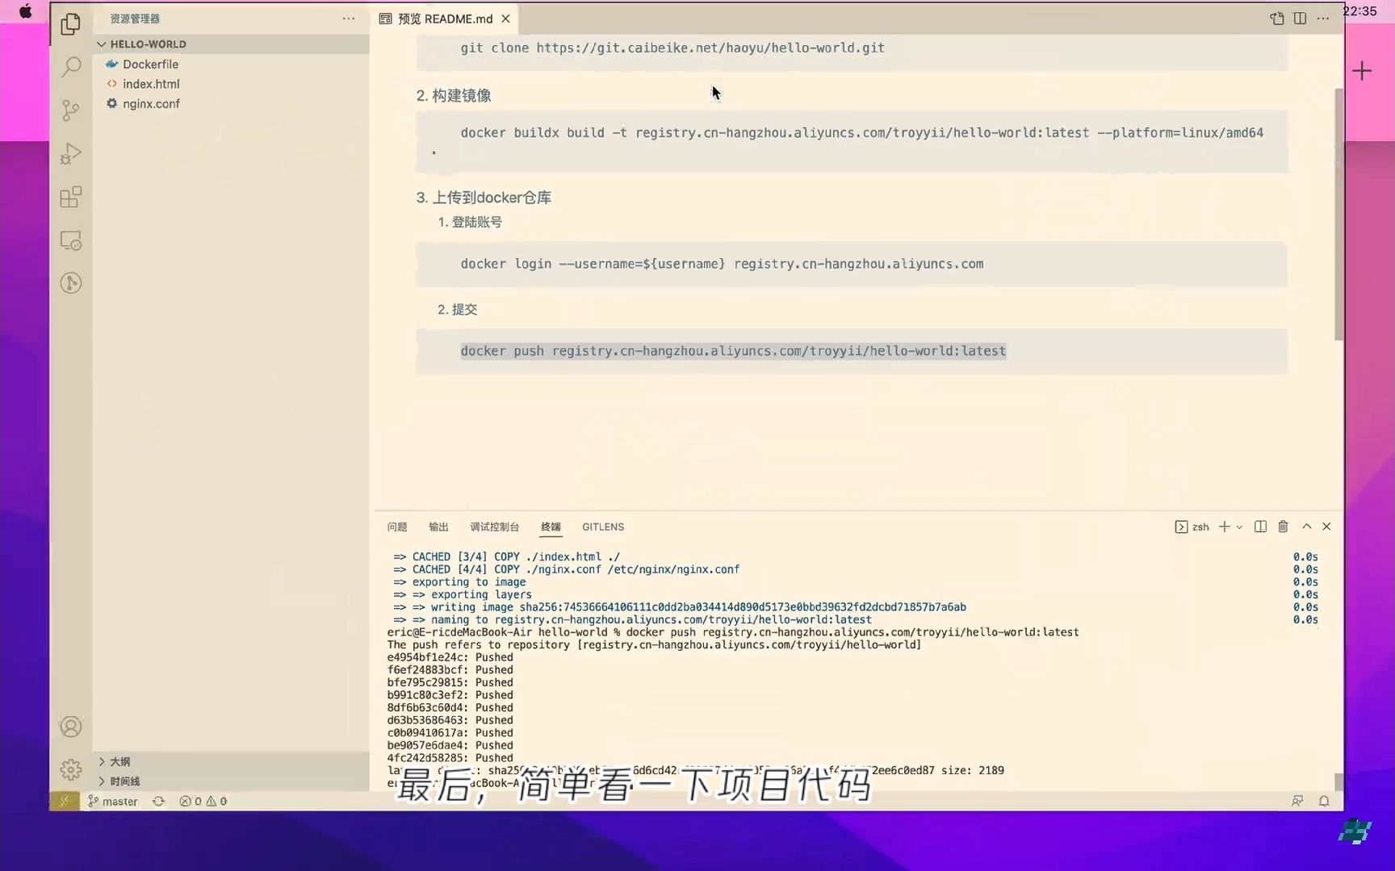Click the menu bar clock showing 22:35
The width and height of the screenshot is (1395, 871).
(1359, 11)
